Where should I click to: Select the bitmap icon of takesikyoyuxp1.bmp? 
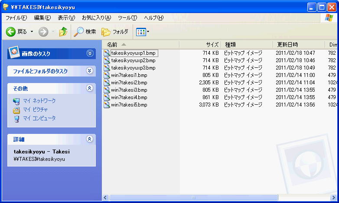pyautogui.click(x=107, y=53)
